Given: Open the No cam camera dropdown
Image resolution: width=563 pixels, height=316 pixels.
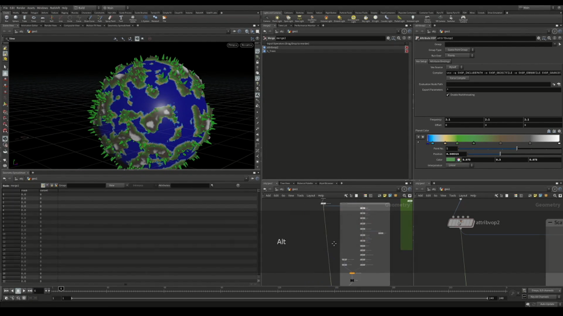Looking at the screenshot, I should coord(246,45).
